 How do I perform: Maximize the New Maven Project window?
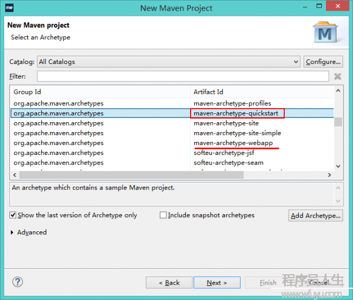pyautogui.click(x=319, y=6)
